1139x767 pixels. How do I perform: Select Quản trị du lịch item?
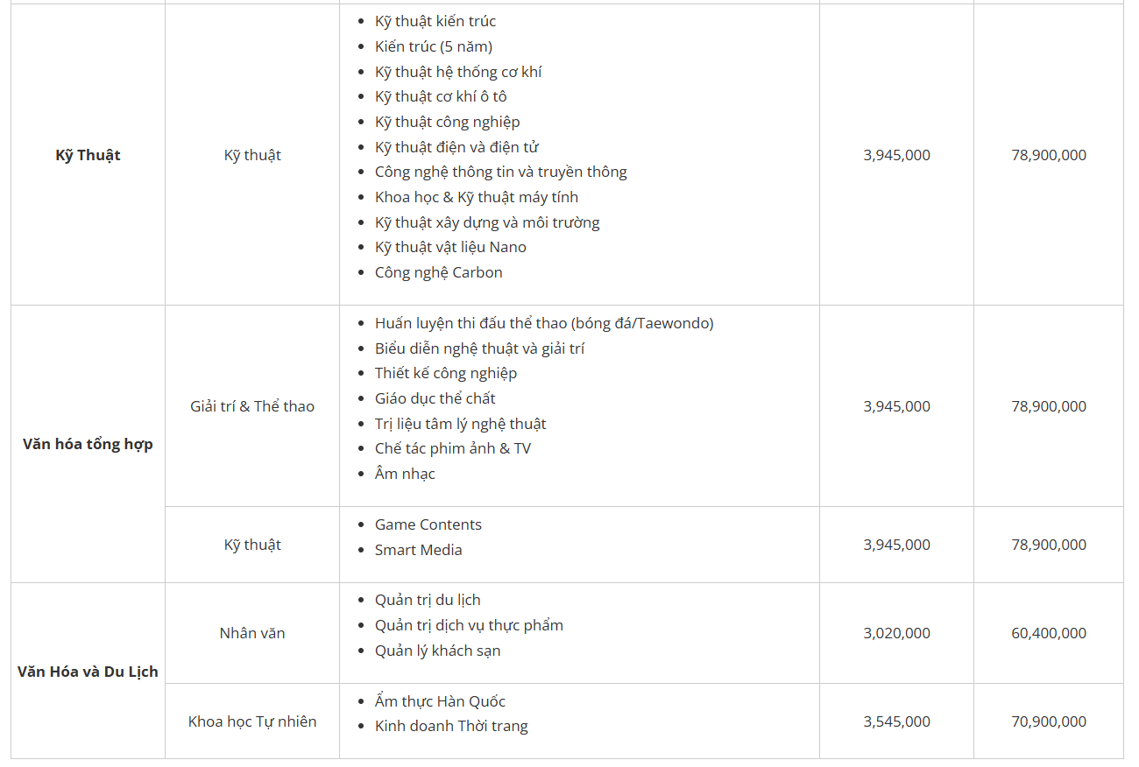pyautogui.click(x=428, y=600)
